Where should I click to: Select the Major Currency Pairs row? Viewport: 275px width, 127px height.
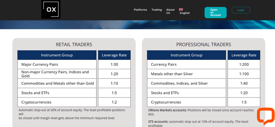[x=57, y=64]
